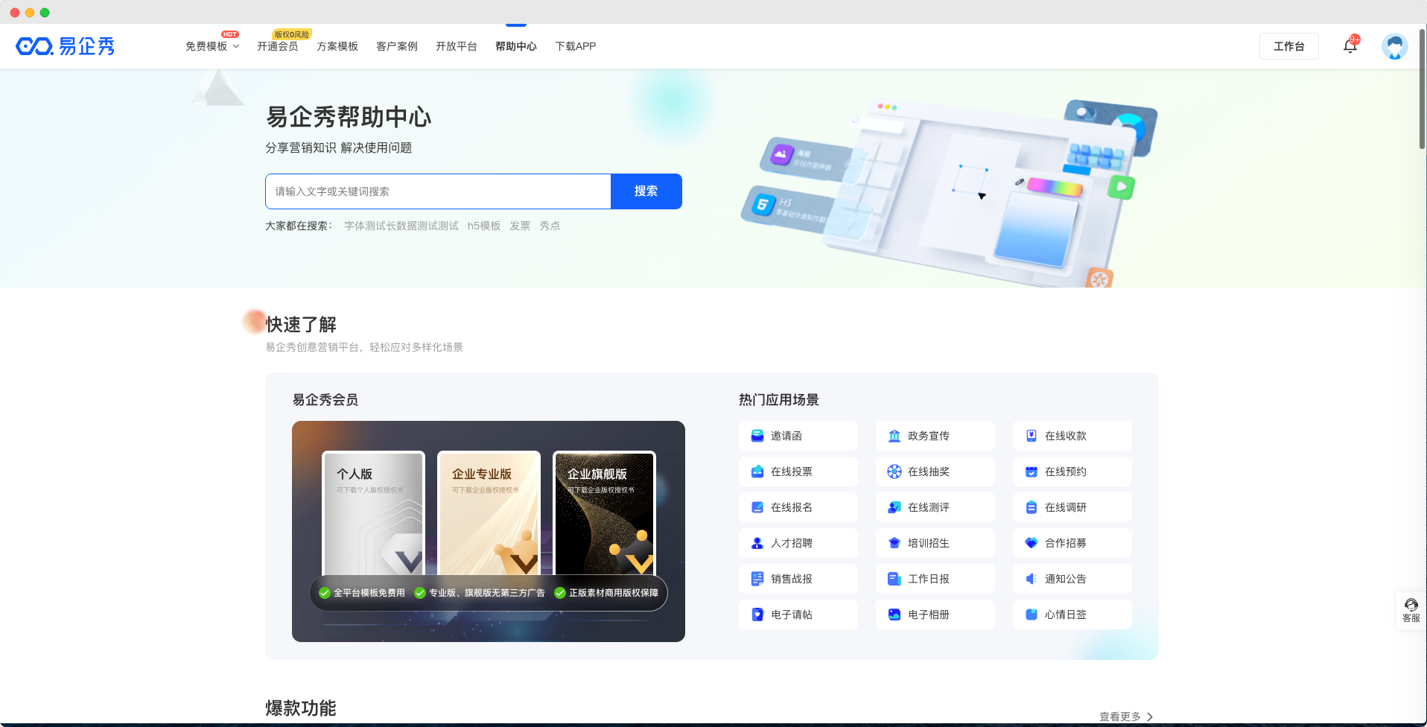Click the 销售战报 document icon
This screenshot has height=727, width=1427.
757,579
